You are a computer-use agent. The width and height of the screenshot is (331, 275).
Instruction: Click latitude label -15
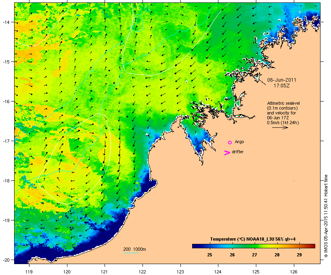6,62
